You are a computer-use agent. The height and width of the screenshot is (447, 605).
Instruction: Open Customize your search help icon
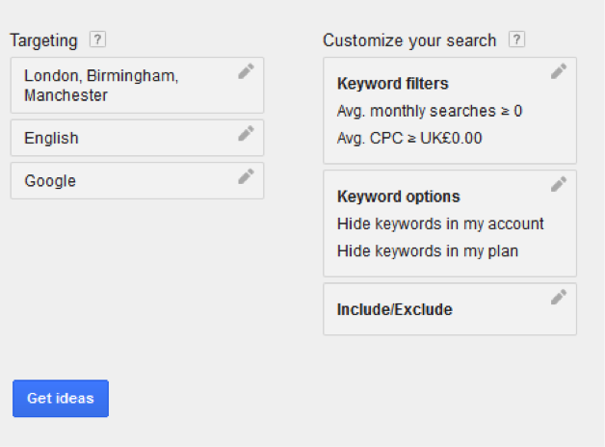coord(516,39)
